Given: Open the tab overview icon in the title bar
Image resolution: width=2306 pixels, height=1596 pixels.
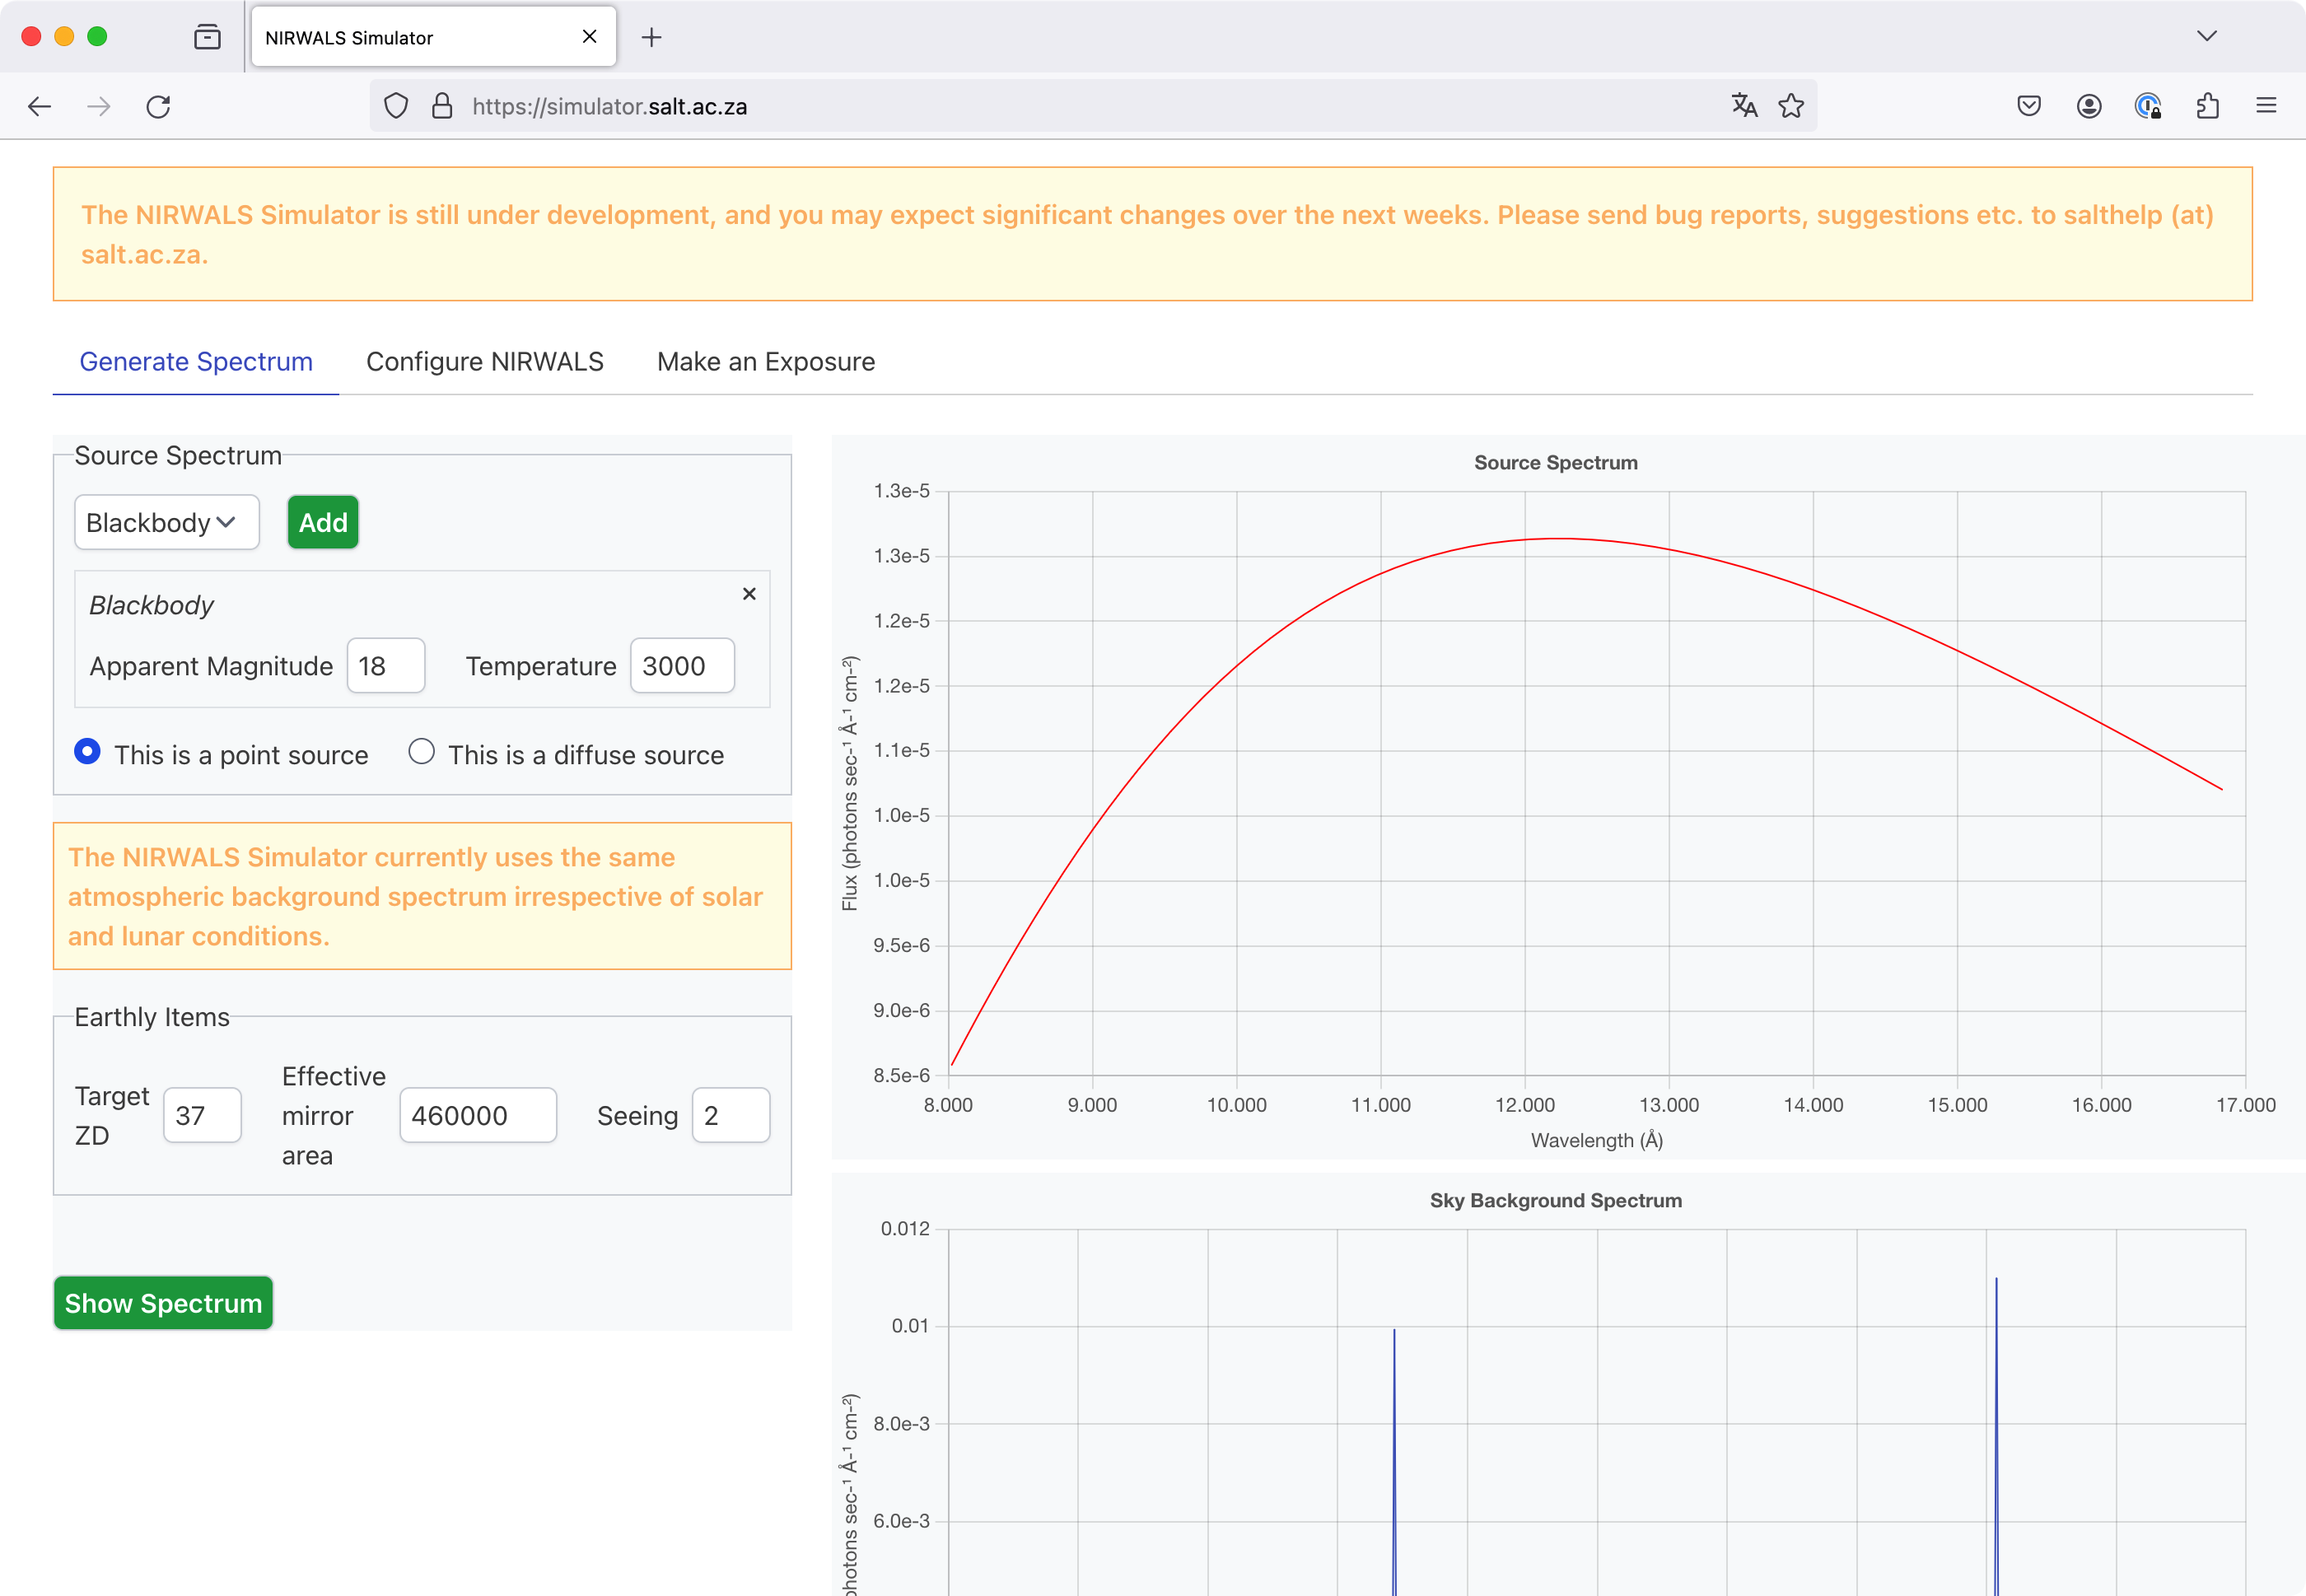Looking at the screenshot, I should (207, 37).
